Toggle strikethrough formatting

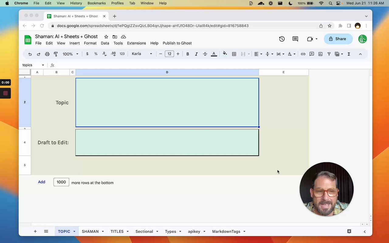(205, 54)
